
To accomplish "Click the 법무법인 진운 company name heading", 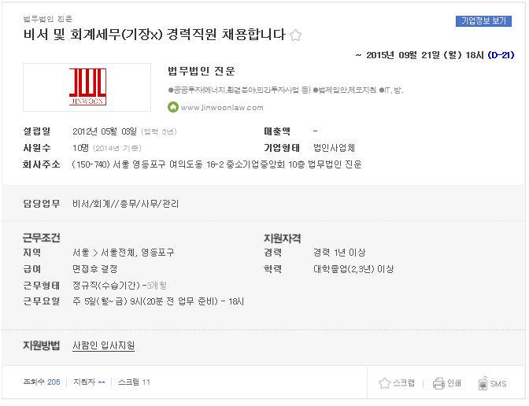I will click(201, 71).
